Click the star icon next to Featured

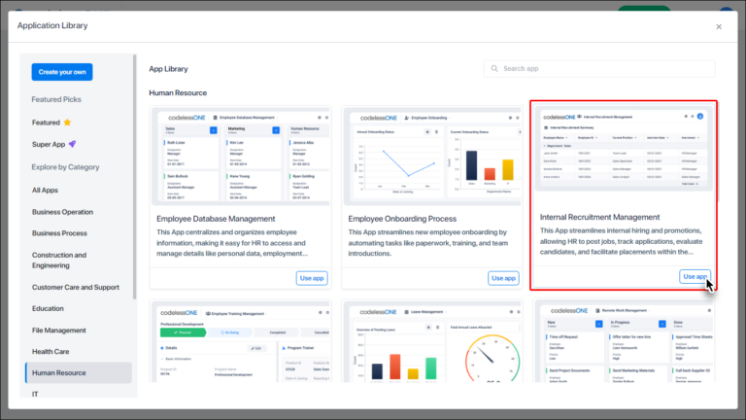pyautogui.click(x=67, y=122)
